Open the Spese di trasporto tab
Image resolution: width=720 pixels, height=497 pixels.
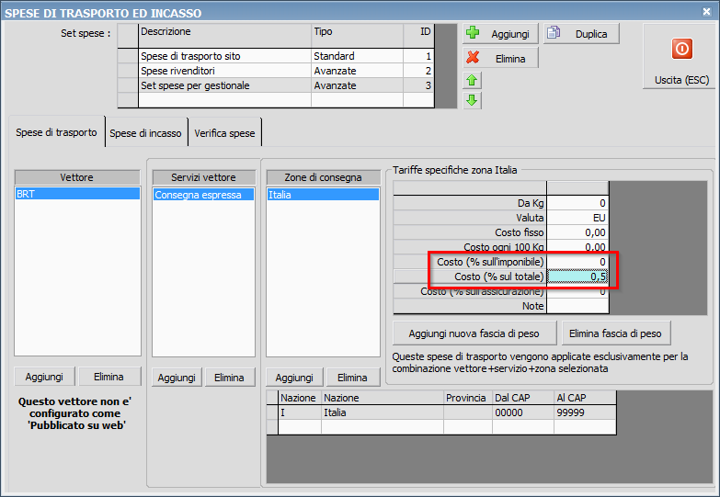click(x=56, y=132)
